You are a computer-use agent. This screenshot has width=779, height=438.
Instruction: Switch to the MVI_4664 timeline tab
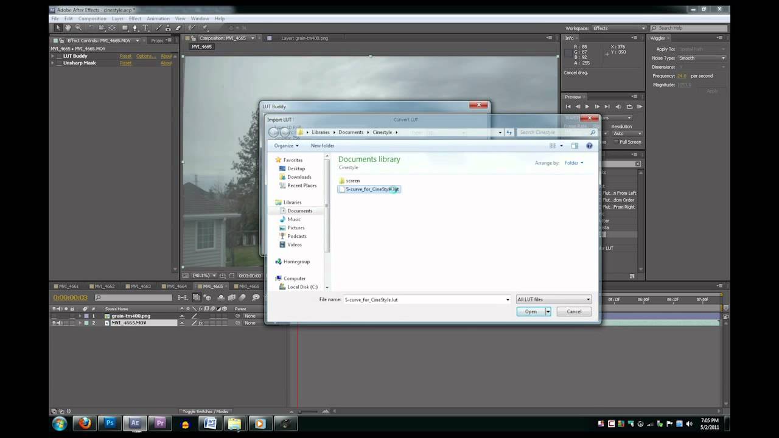[176, 286]
